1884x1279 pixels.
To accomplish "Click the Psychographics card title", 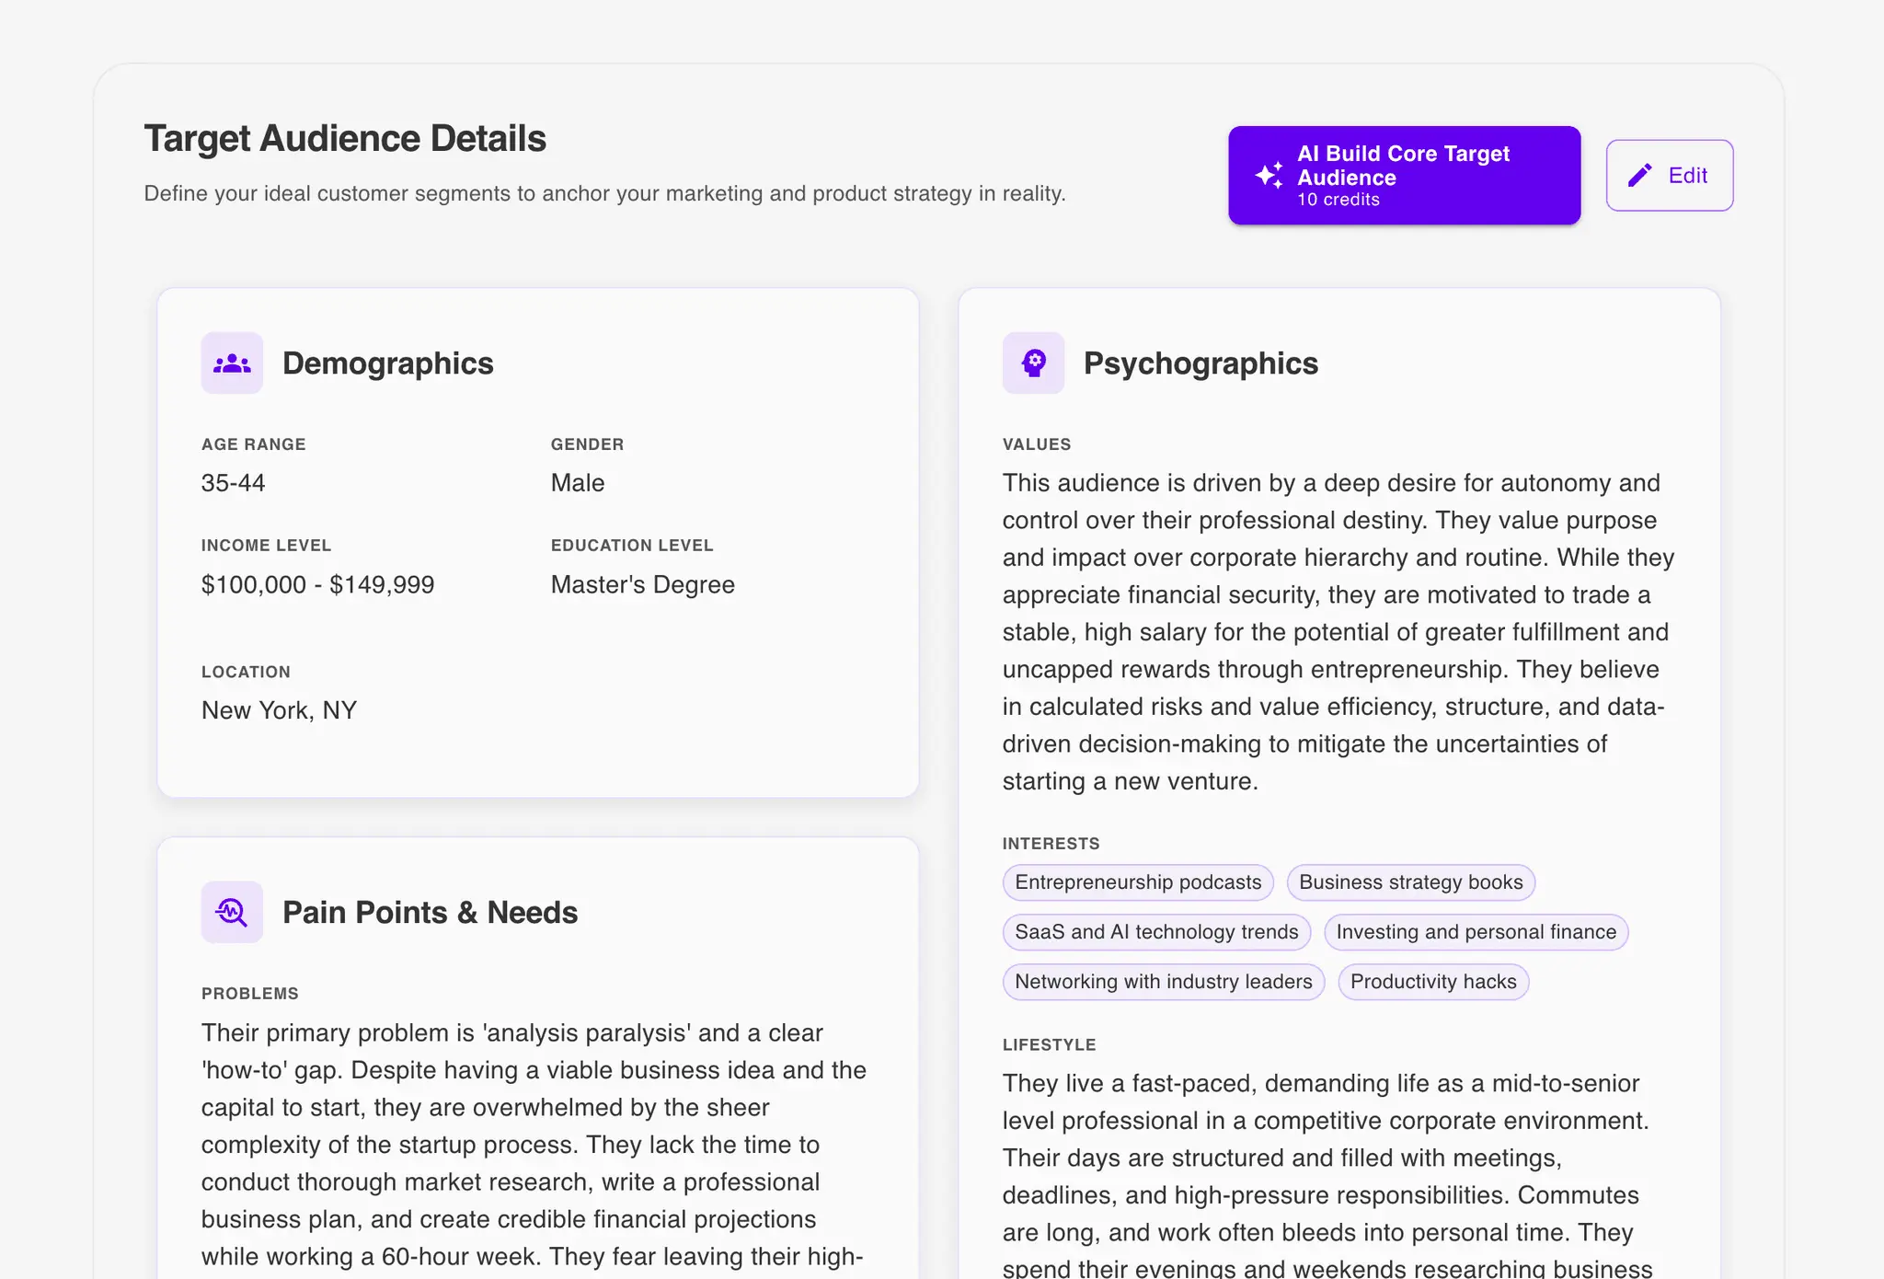I will 1200,363.
